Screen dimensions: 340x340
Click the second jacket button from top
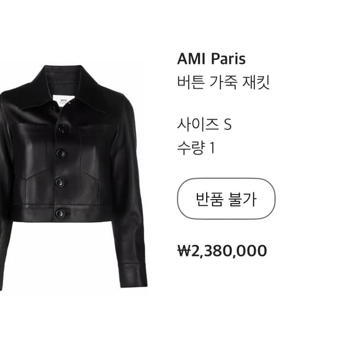pyautogui.click(x=61, y=154)
